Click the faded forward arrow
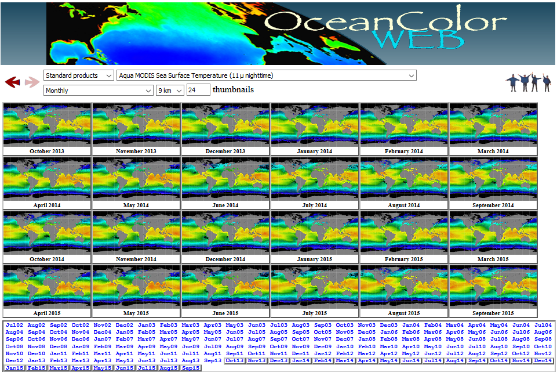The width and height of the screenshot is (557, 372). point(32,82)
